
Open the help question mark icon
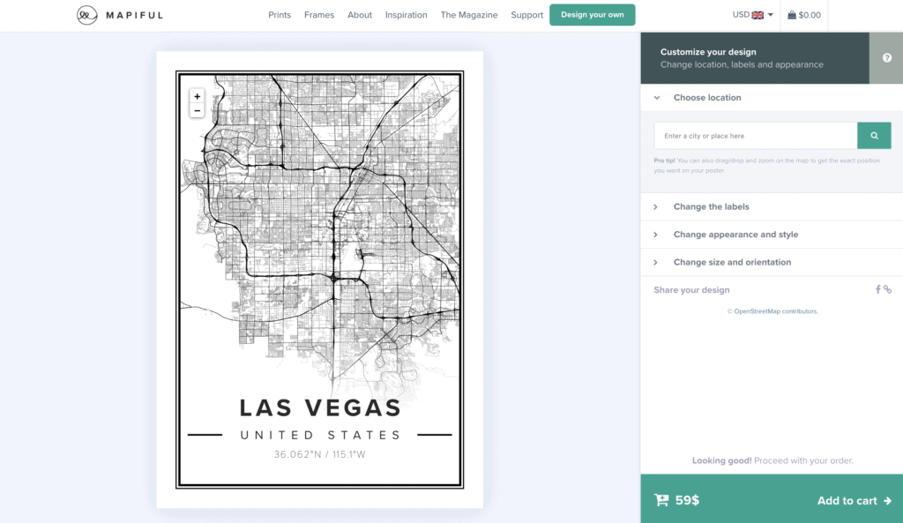(887, 57)
